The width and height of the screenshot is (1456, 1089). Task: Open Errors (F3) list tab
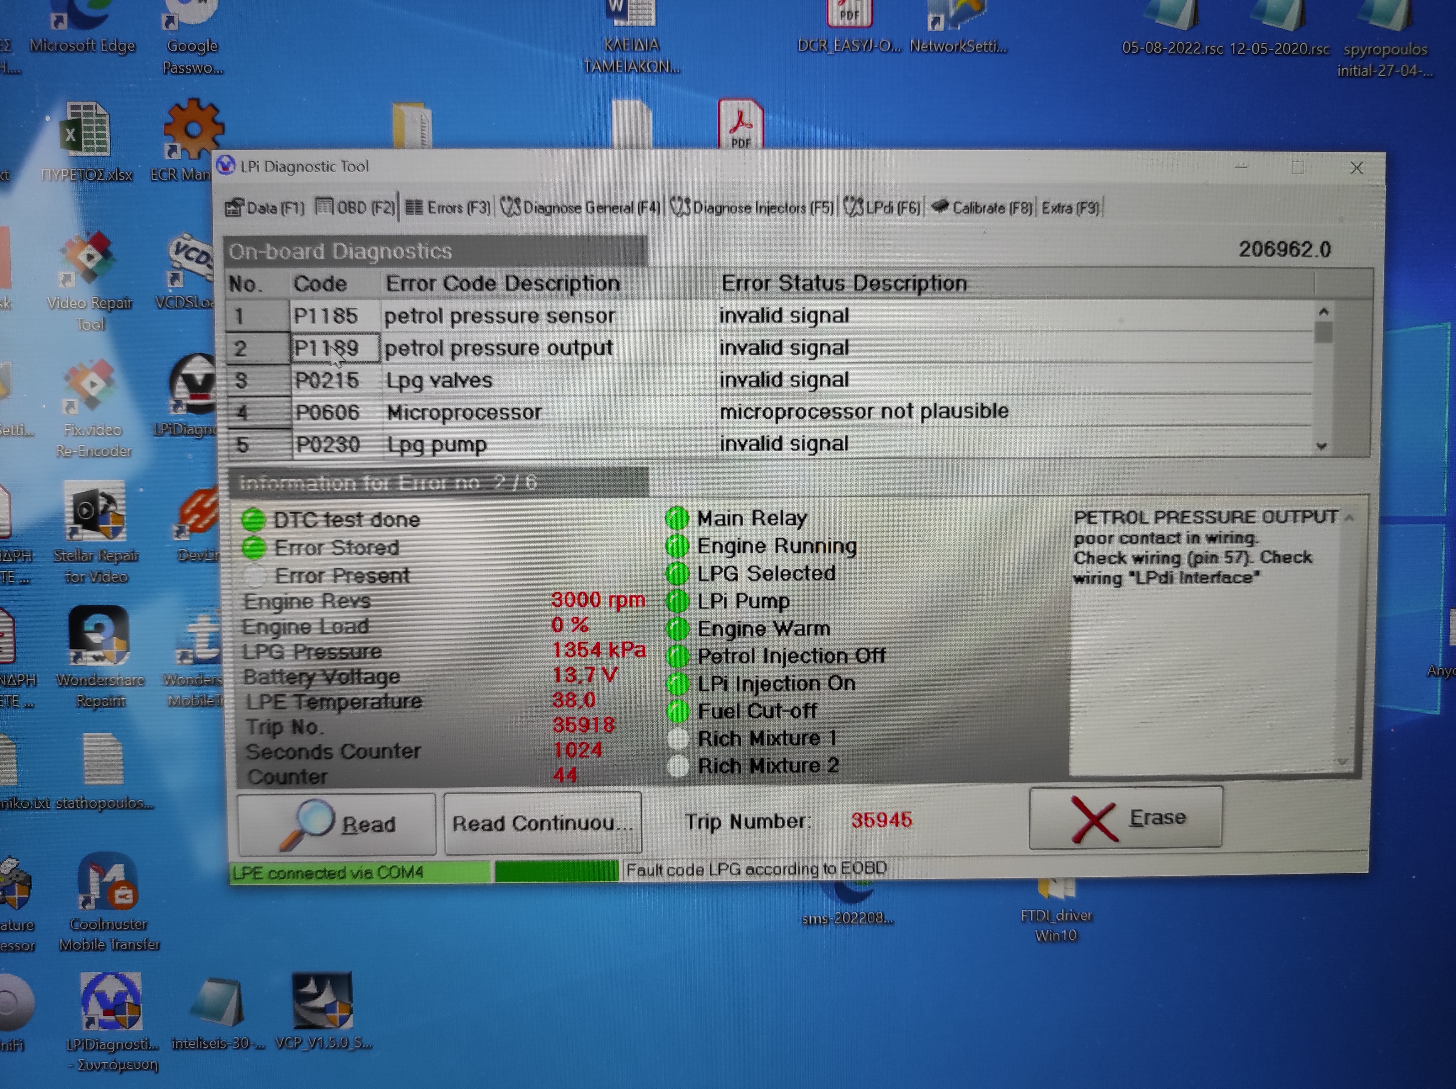pyautogui.click(x=447, y=208)
